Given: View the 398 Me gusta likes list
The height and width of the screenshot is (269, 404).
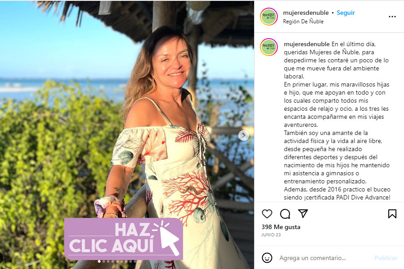Looking at the screenshot, I should tap(281, 227).
